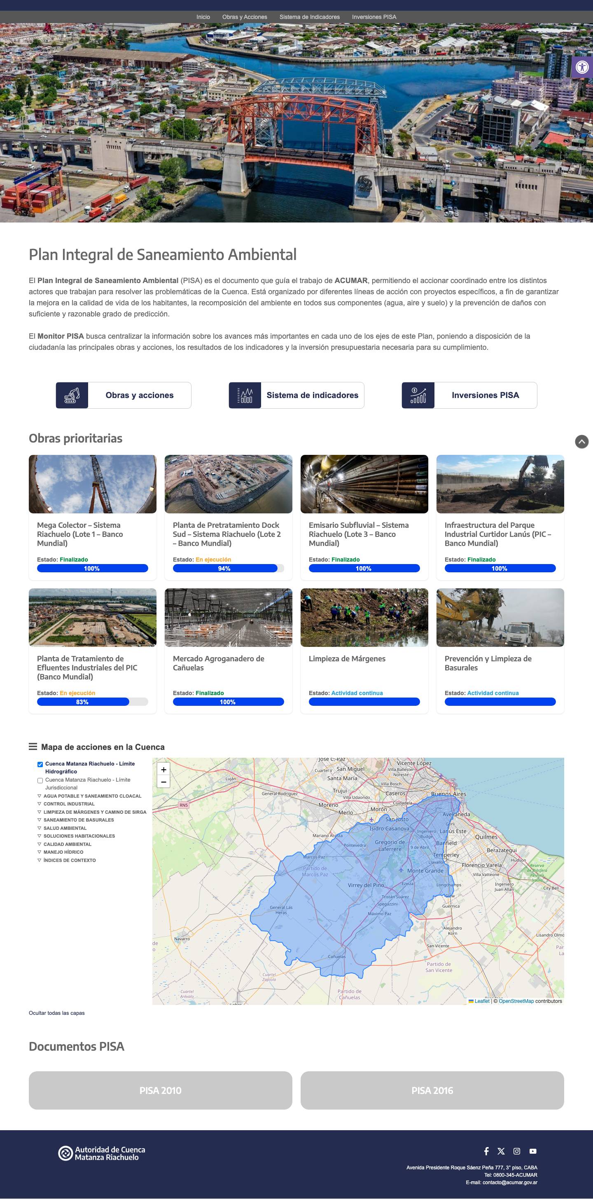Click the Obras y acciones button

124,395
